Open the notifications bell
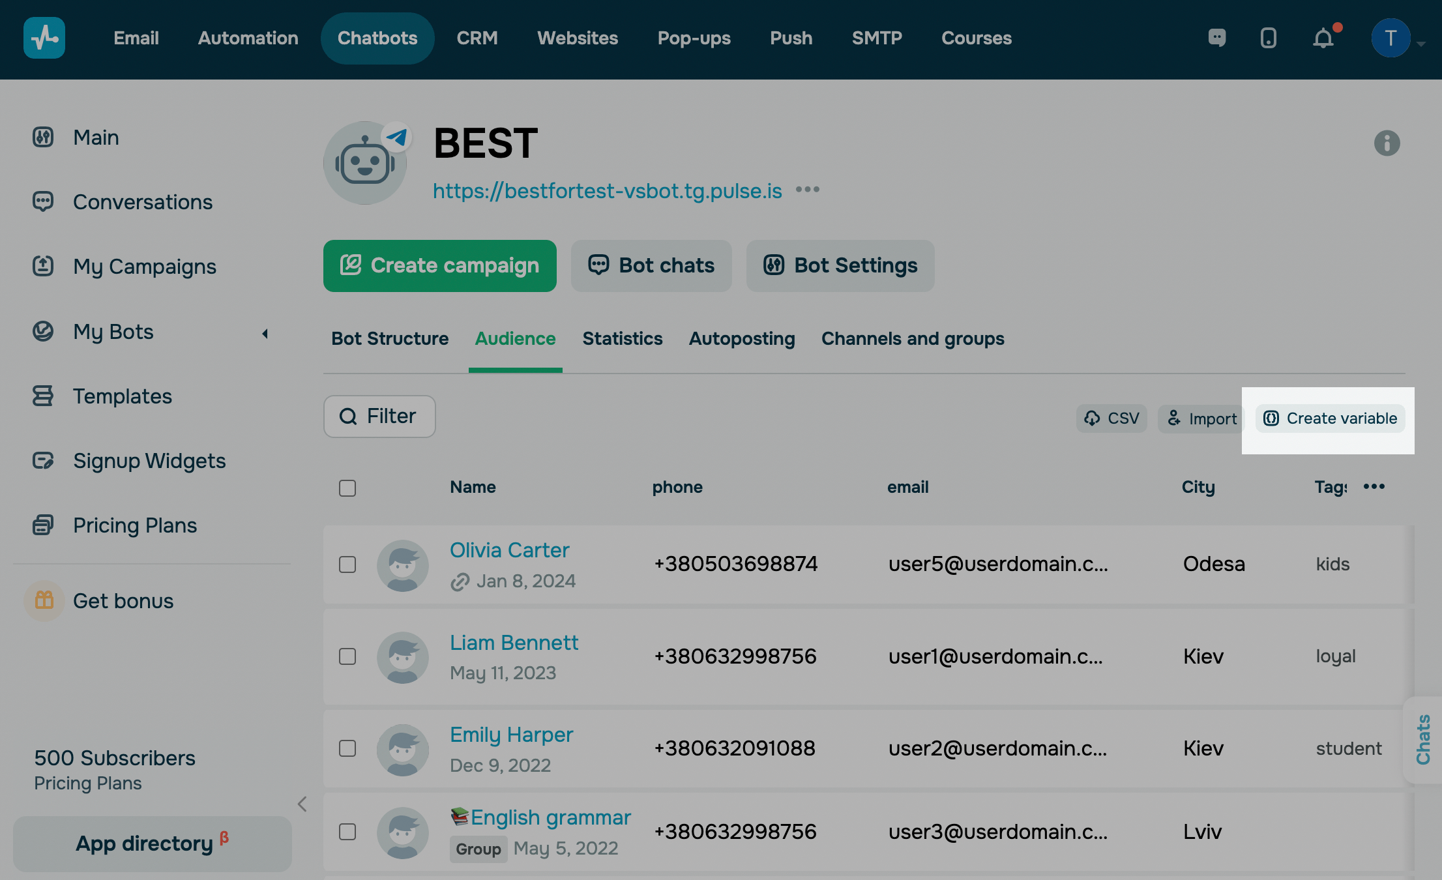The width and height of the screenshot is (1442, 880). pyautogui.click(x=1323, y=38)
